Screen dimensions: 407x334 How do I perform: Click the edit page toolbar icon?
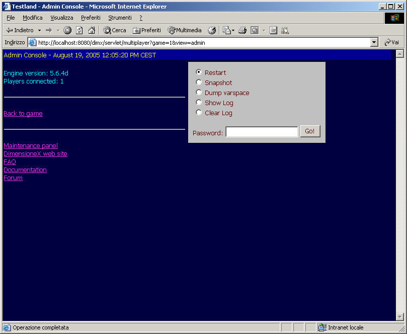pyautogui.click(x=255, y=30)
